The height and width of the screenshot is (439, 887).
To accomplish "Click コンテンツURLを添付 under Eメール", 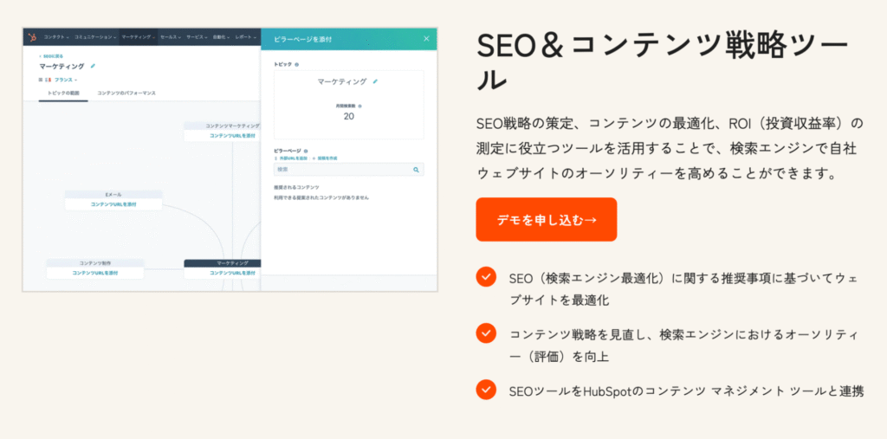I will coord(113,204).
